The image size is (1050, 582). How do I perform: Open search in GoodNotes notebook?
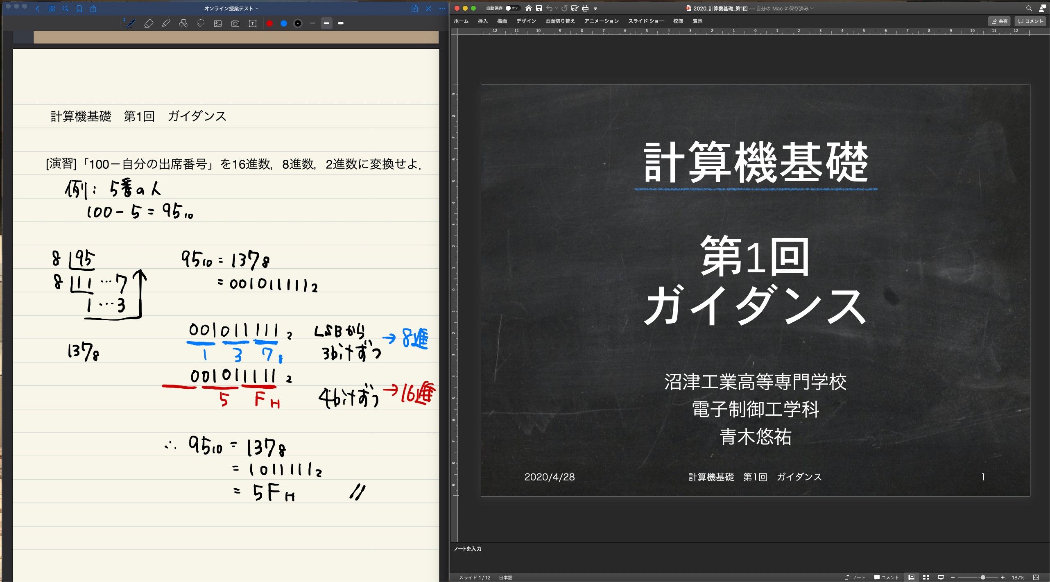tap(66, 9)
